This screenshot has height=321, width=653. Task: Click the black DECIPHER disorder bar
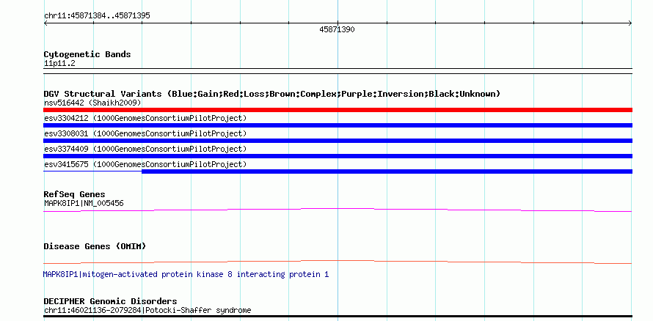pos(338,317)
